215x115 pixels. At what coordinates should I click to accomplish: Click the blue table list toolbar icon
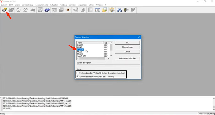[x=98, y=10]
